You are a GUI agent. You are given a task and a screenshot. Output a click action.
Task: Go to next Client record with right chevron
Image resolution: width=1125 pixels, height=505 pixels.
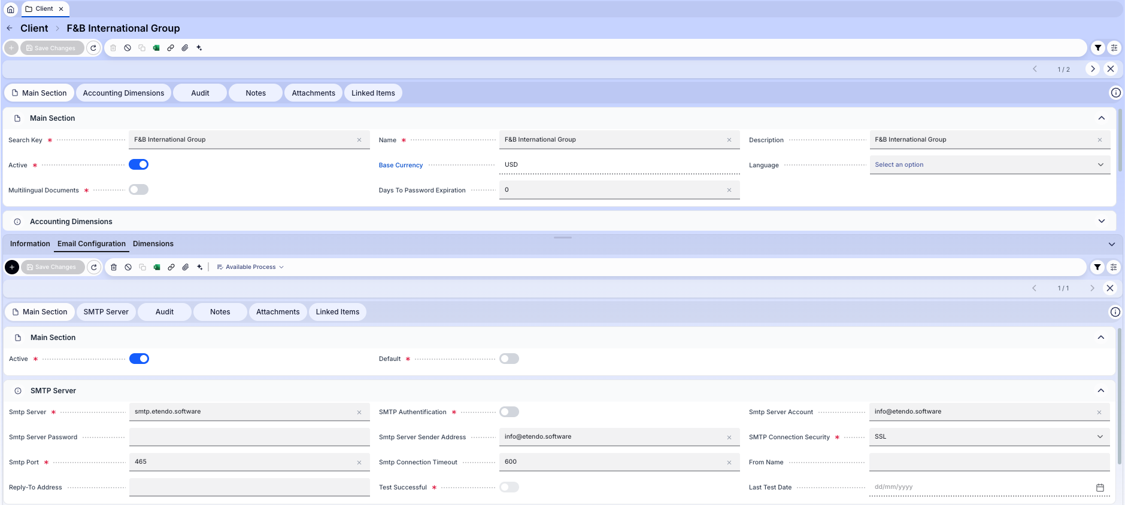click(x=1093, y=69)
